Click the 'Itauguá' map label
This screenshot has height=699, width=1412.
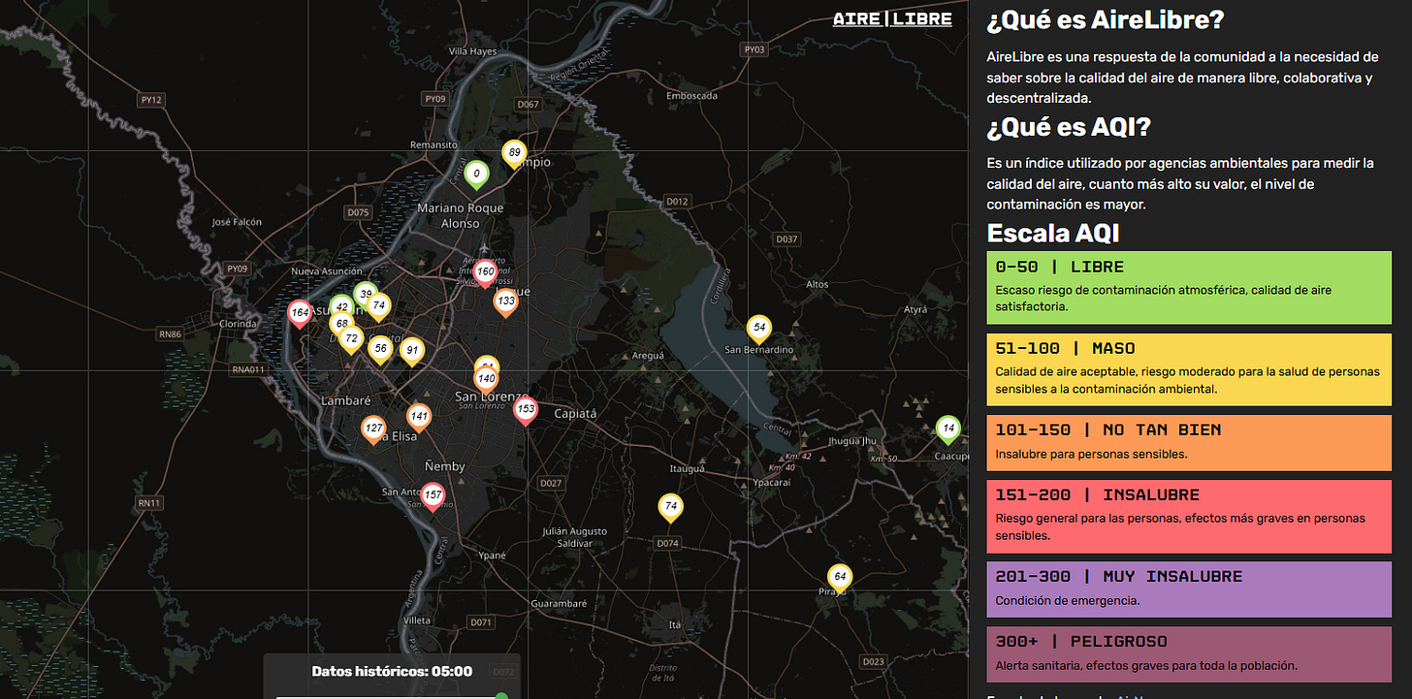point(688,468)
